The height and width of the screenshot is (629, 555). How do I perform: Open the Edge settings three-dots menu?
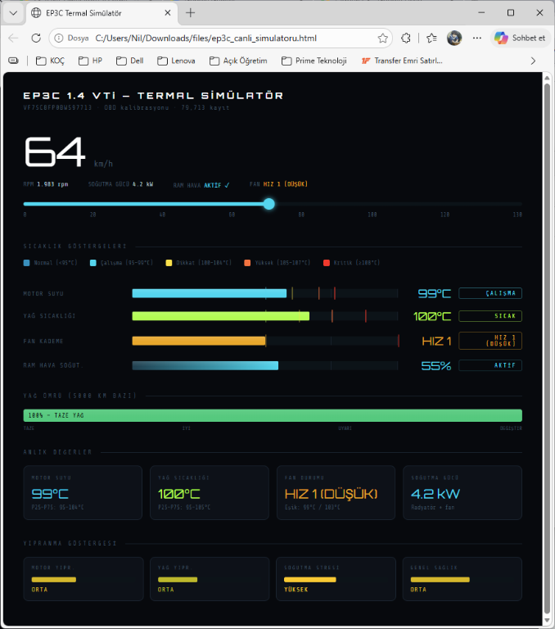tap(477, 38)
